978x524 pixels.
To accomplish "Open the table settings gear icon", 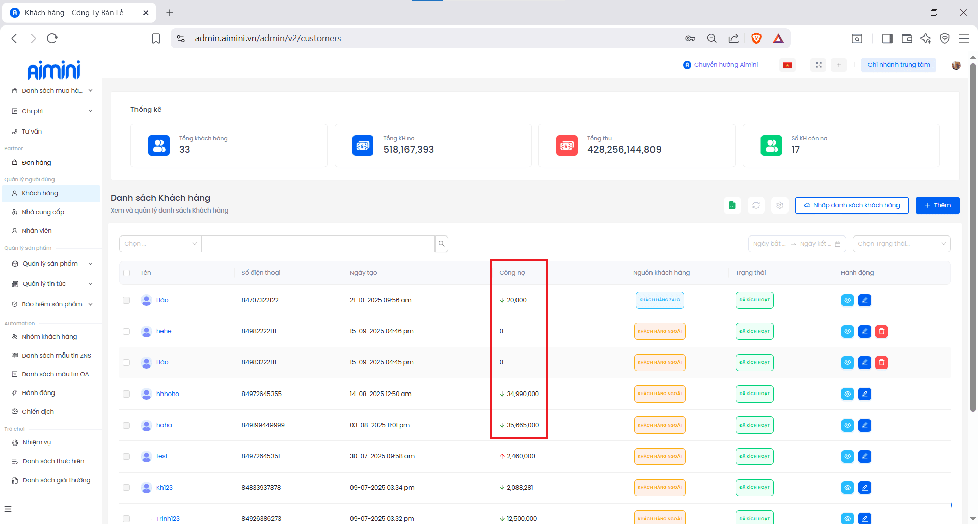I will point(780,205).
